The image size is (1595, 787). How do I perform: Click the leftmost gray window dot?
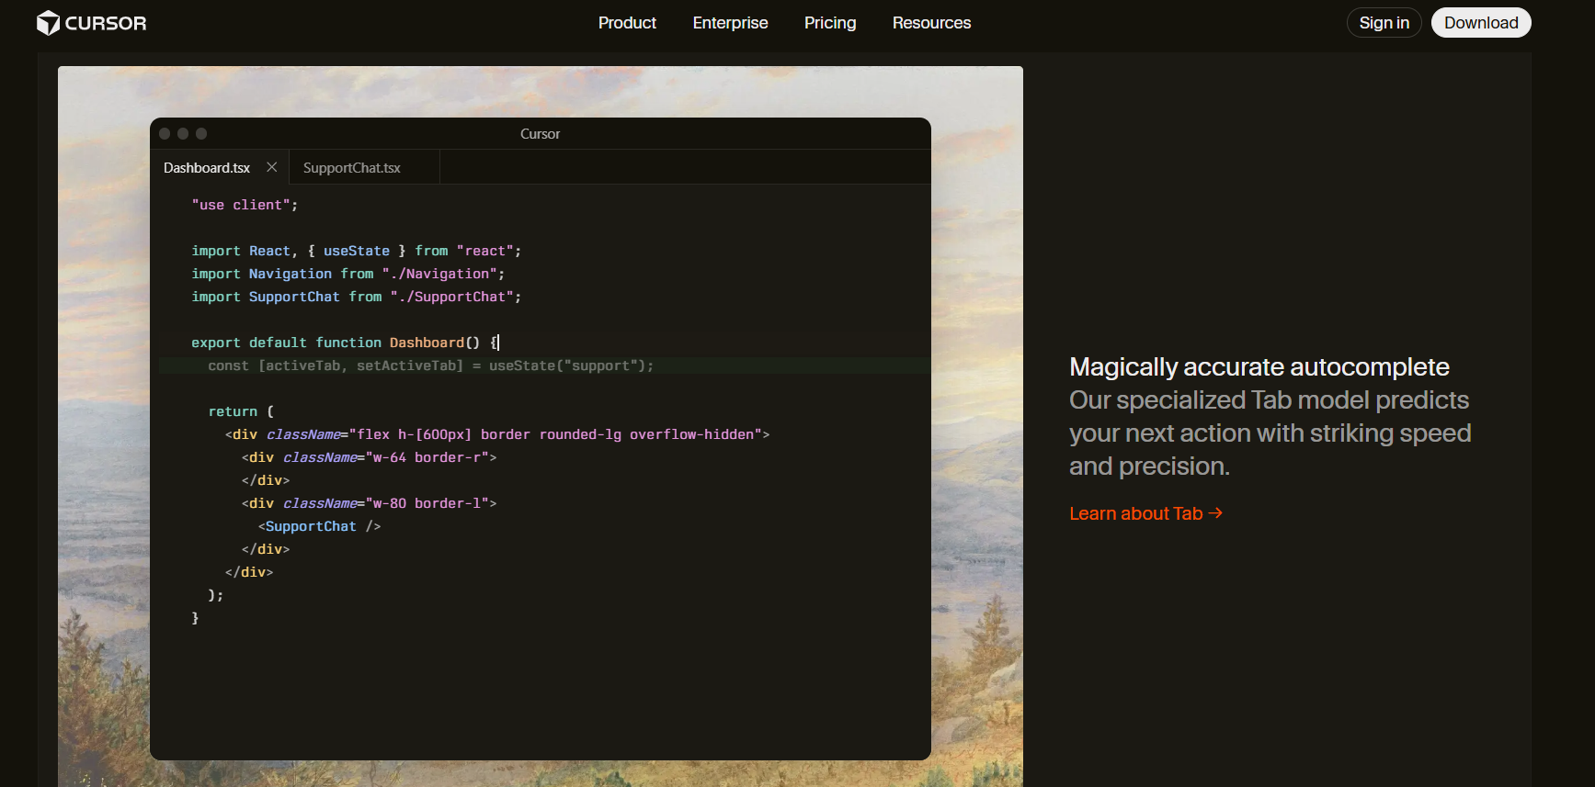[165, 133]
